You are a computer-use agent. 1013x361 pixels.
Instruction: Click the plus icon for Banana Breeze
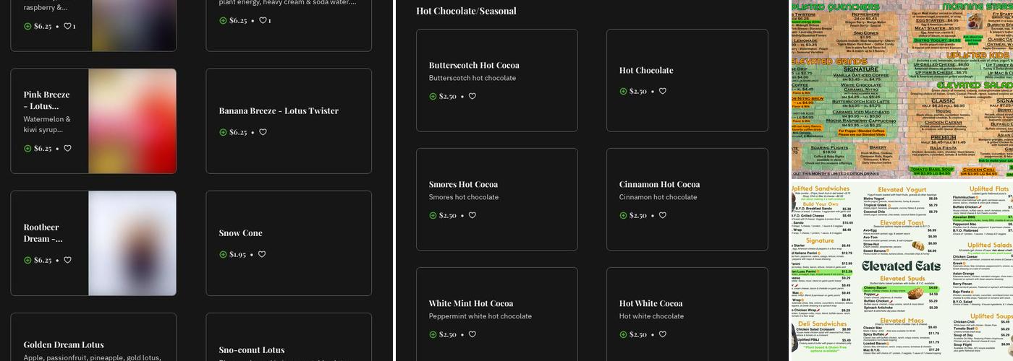(x=223, y=132)
